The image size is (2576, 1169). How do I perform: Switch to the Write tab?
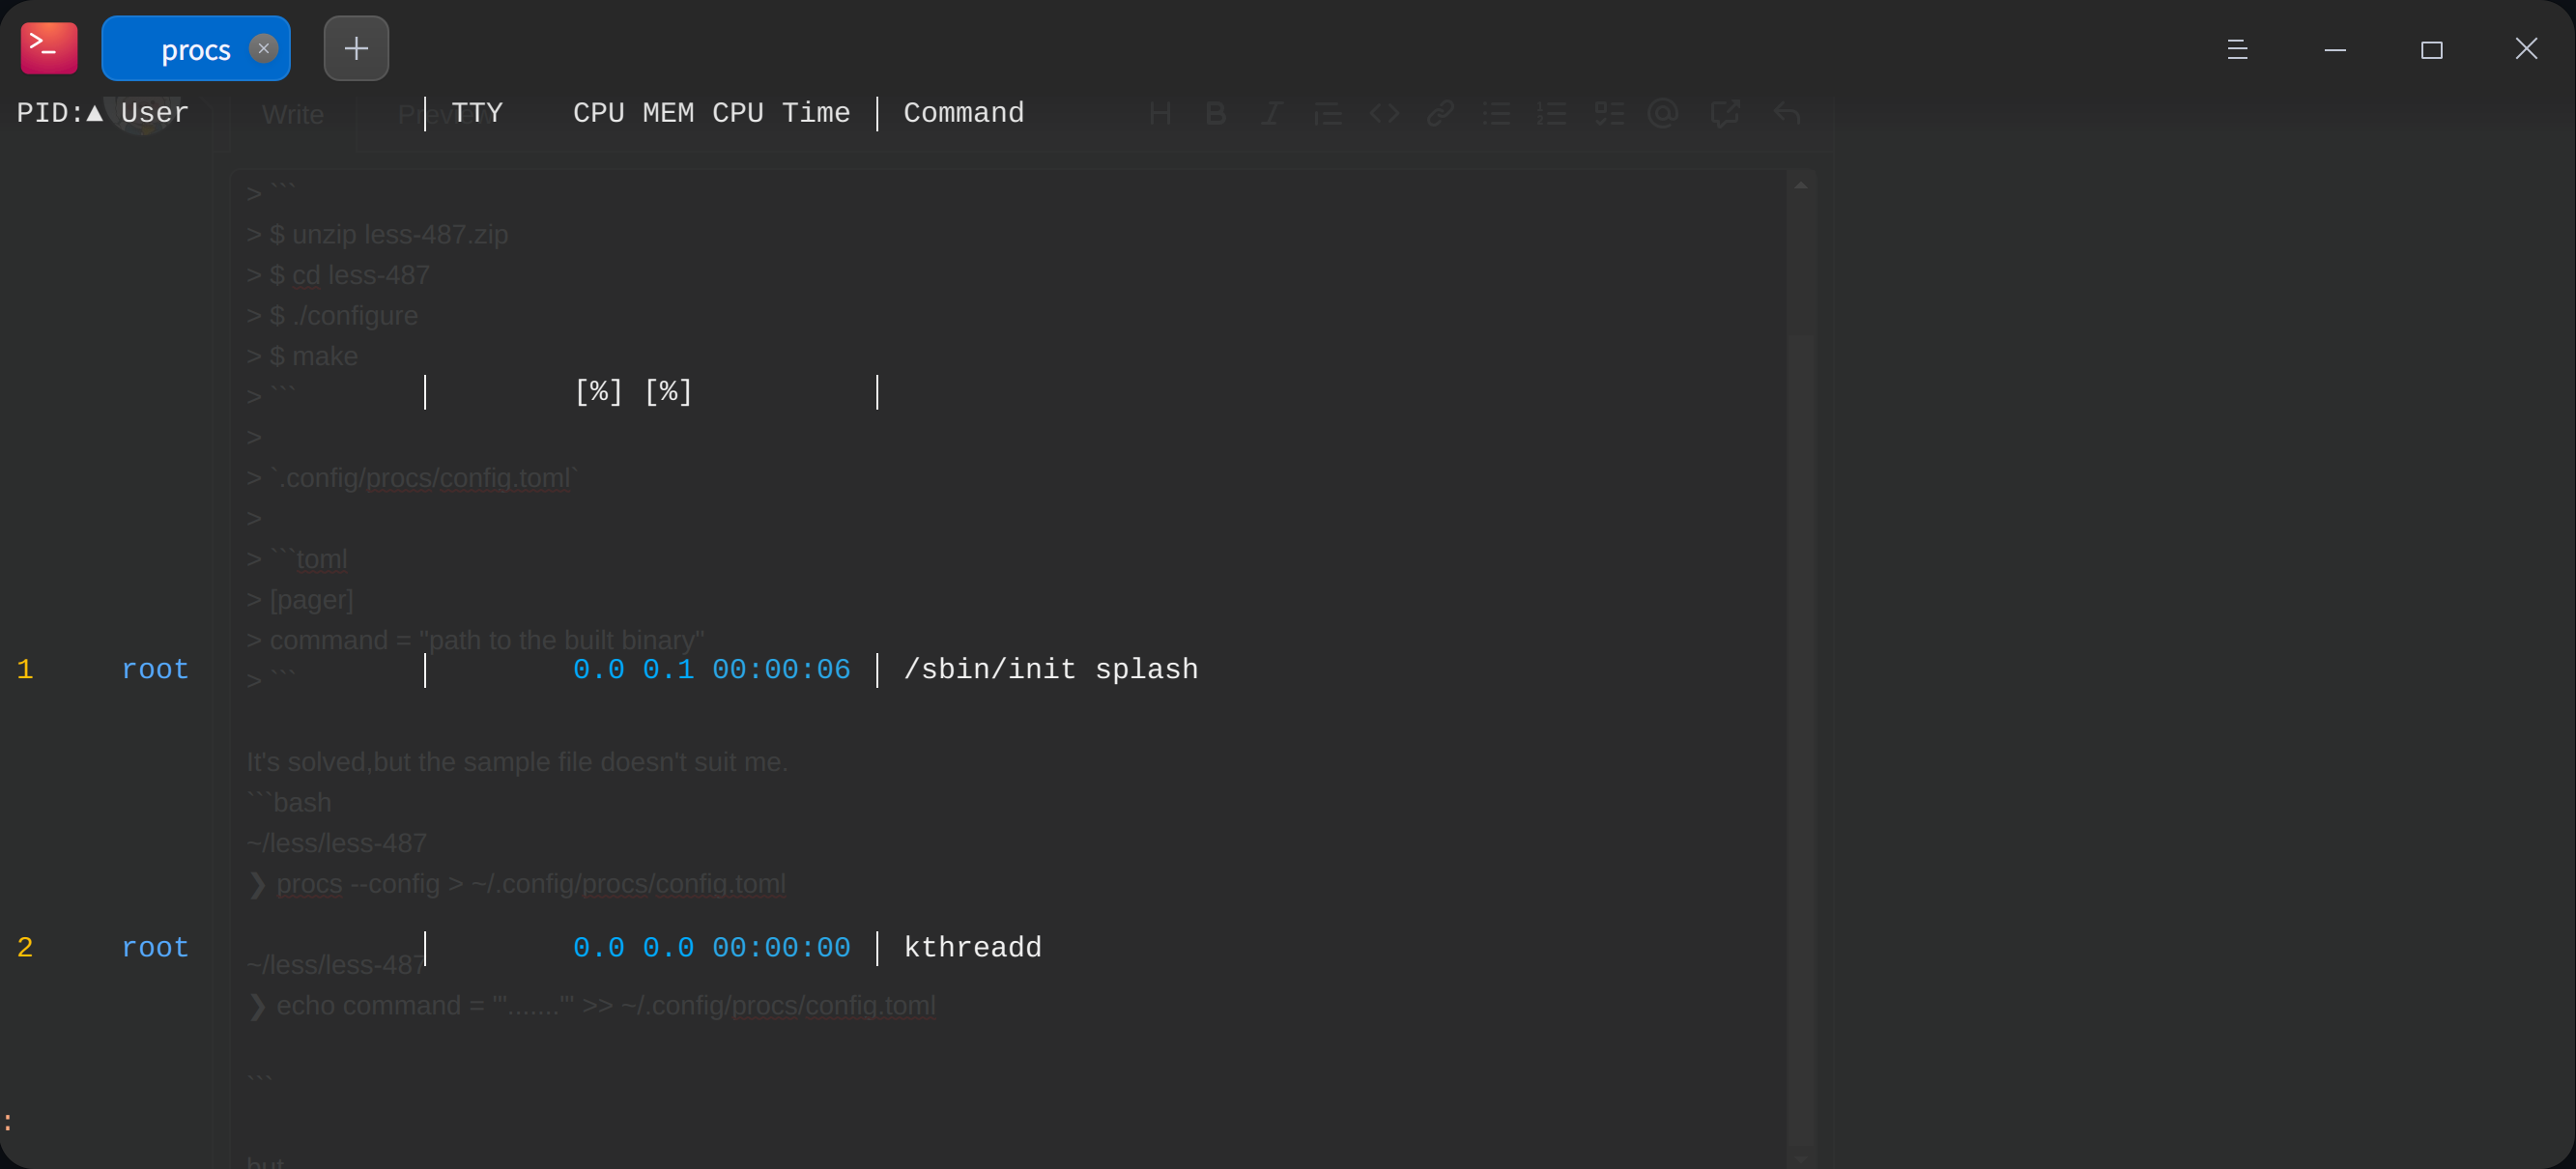tap(291, 114)
